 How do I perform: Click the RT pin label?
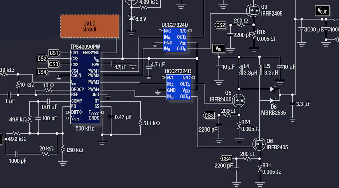(x=97, y=101)
